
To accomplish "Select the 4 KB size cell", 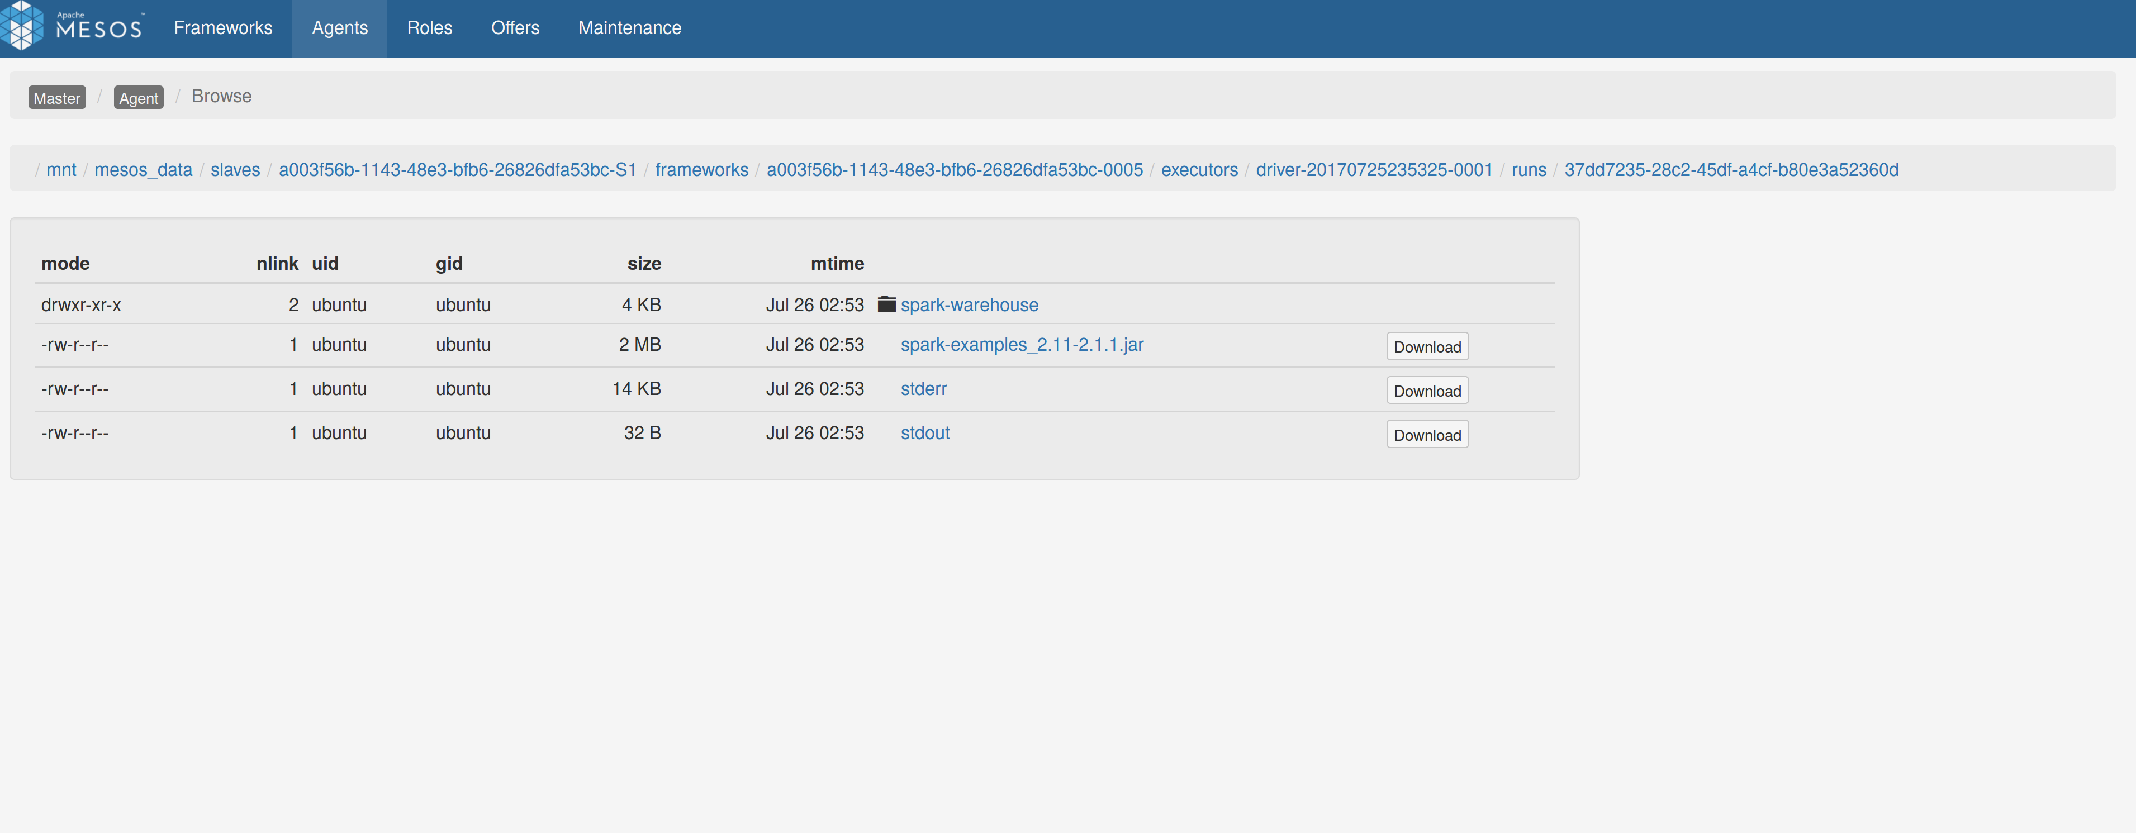I will pyautogui.click(x=642, y=305).
